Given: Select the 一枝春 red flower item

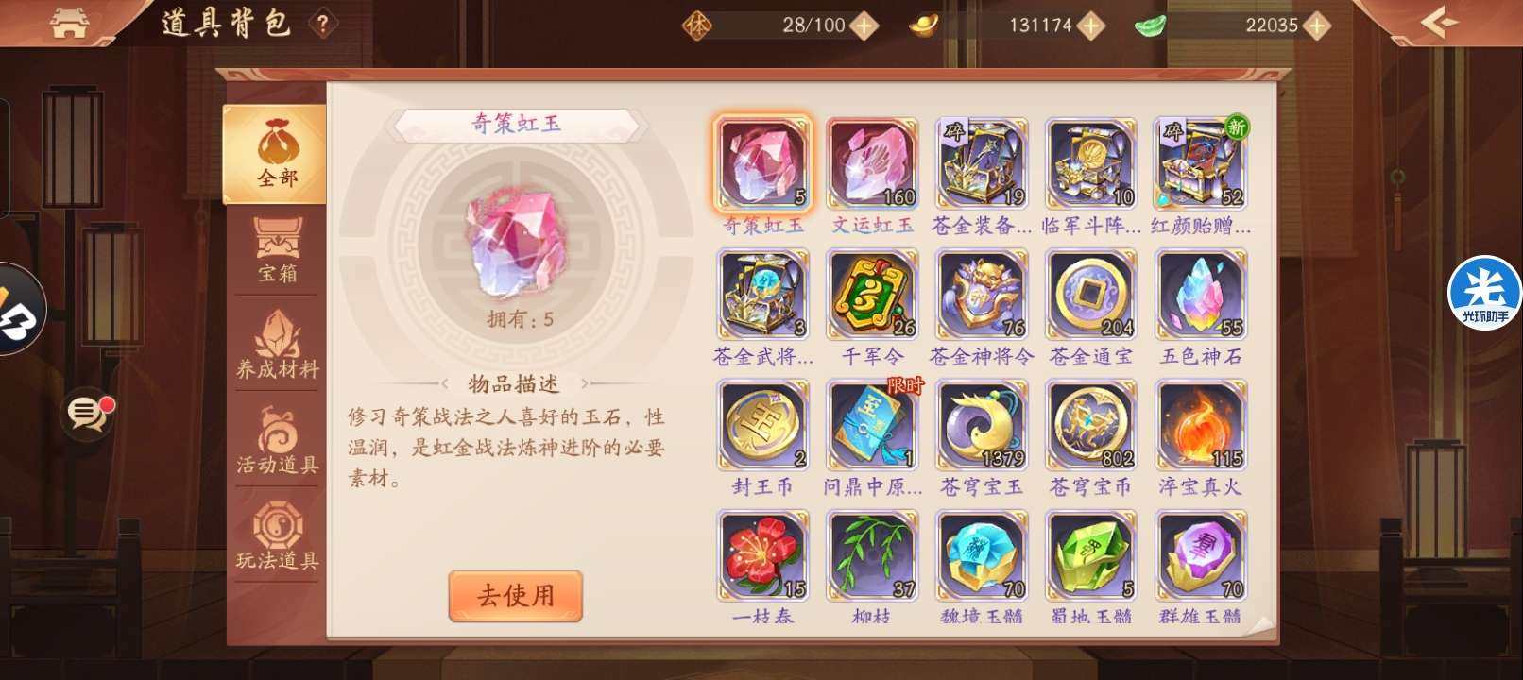Looking at the screenshot, I should (x=763, y=557).
